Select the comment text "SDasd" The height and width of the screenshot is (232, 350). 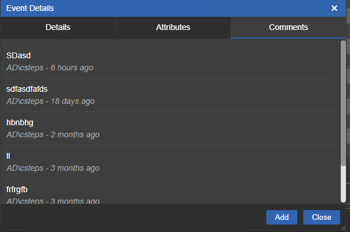18,55
